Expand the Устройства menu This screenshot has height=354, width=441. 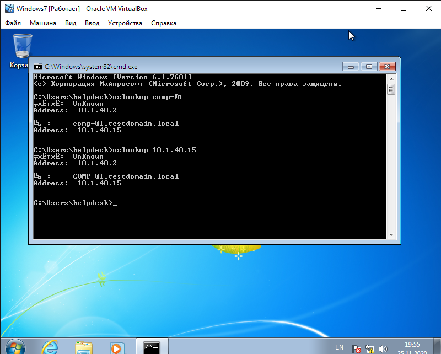click(125, 23)
